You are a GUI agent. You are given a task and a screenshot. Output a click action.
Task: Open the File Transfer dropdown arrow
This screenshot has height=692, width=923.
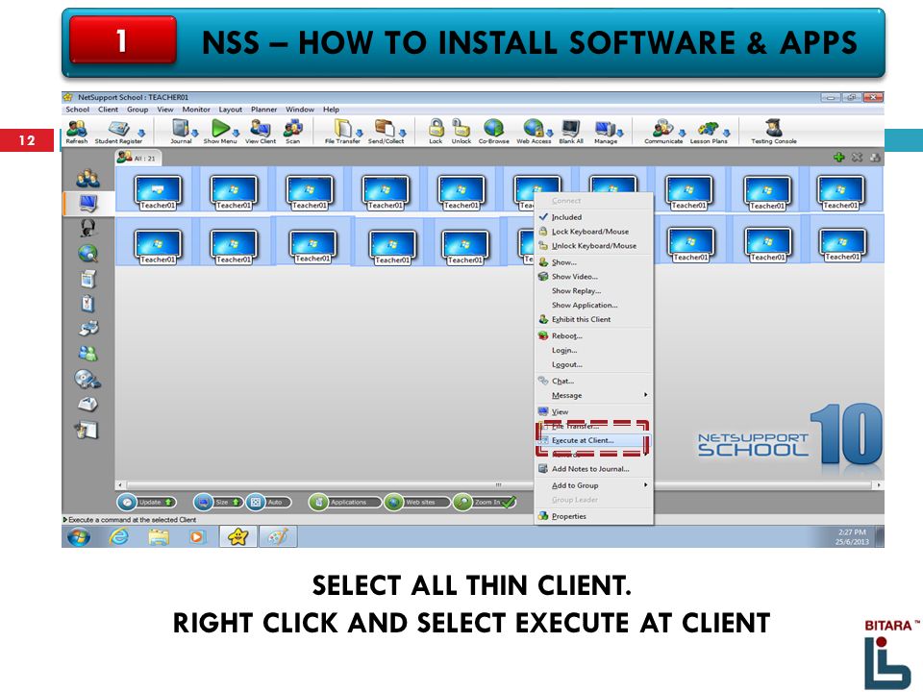(x=359, y=133)
